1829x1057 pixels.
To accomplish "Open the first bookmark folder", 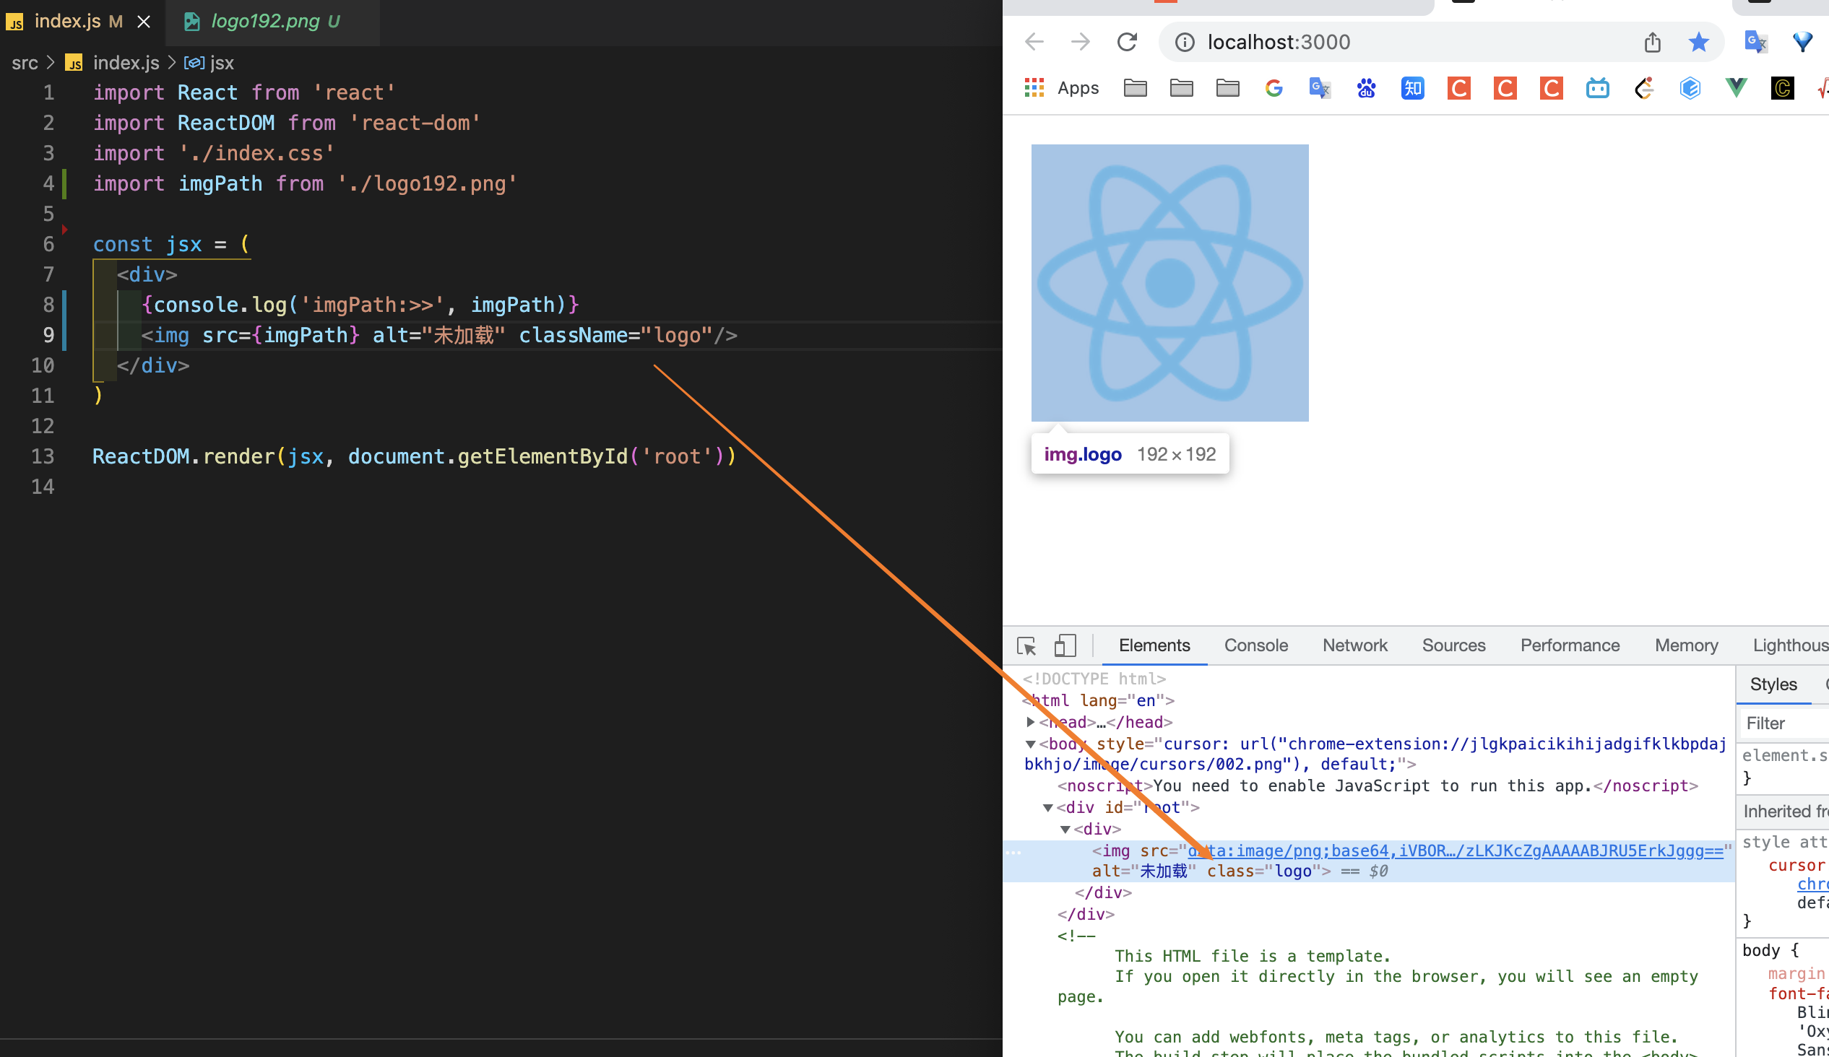I will [1135, 89].
